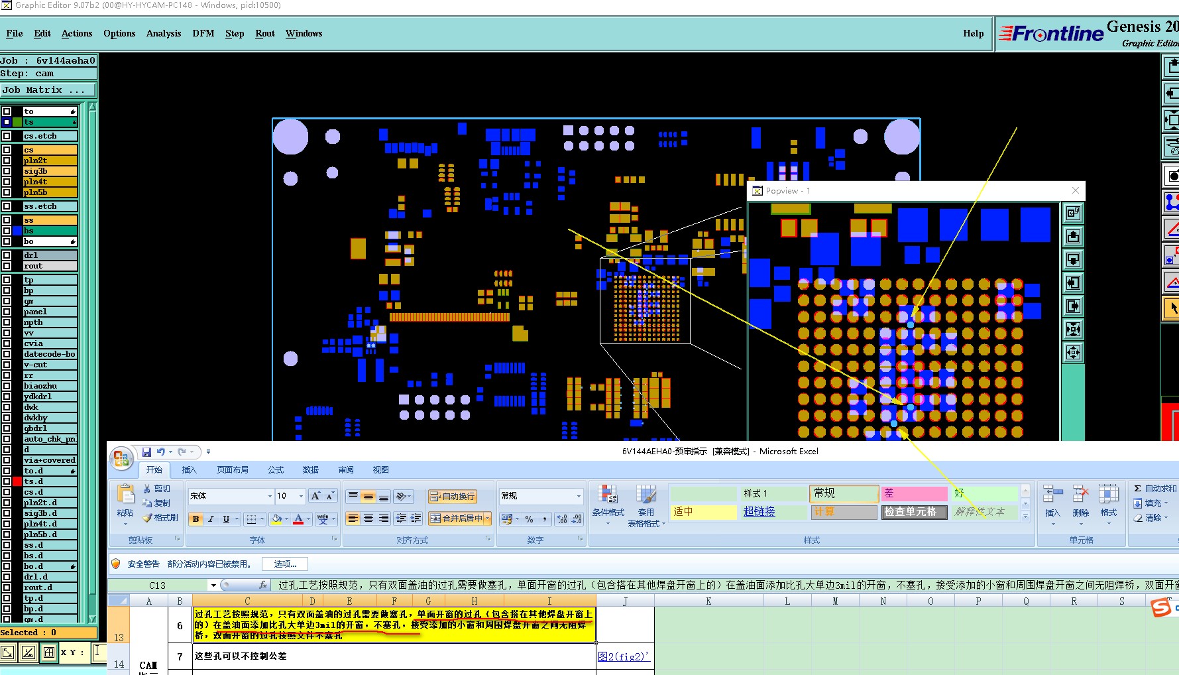Toggle the checkbox for layer 'sig3b'

[7, 171]
